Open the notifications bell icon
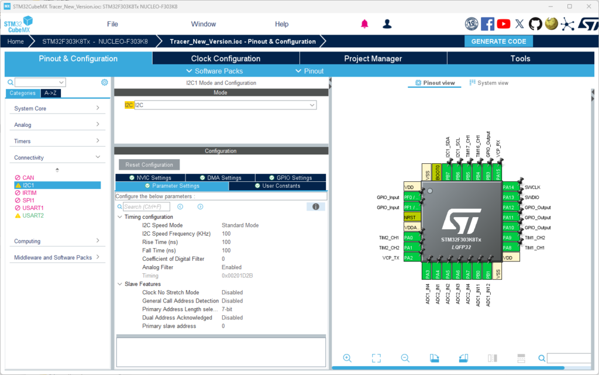 click(x=364, y=24)
